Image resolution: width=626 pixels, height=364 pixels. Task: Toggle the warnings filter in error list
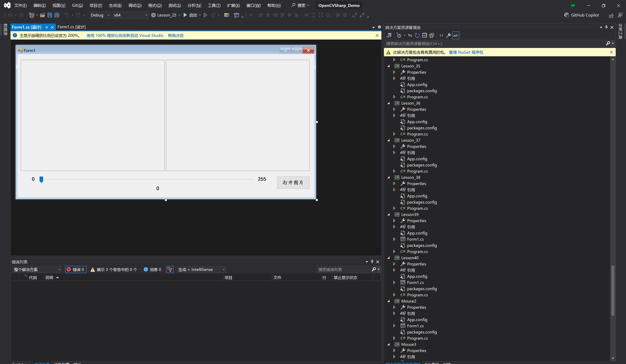[114, 270]
